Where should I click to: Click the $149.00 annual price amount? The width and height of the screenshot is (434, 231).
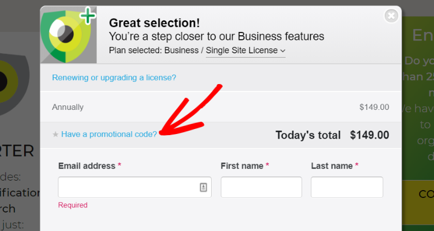tap(374, 107)
